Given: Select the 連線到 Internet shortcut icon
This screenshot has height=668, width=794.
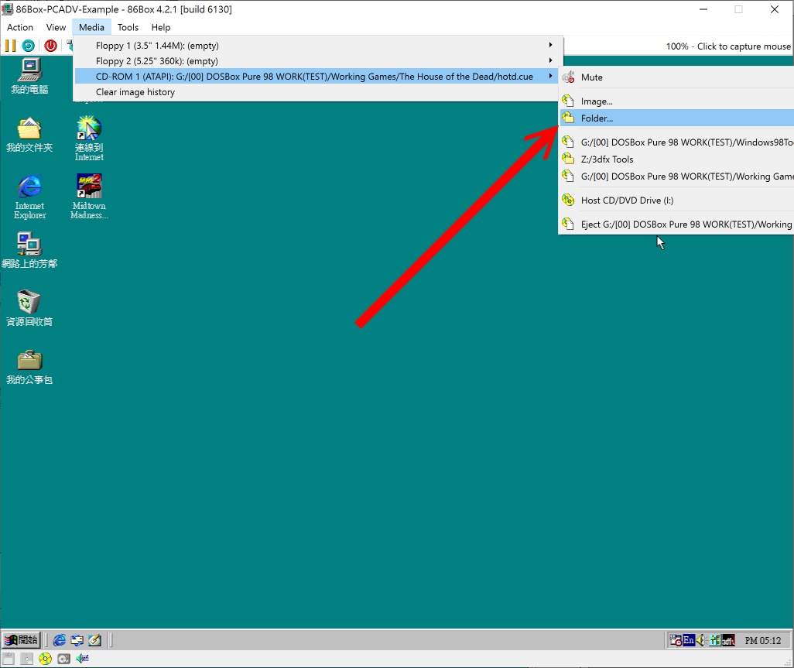Looking at the screenshot, I should [89, 139].
